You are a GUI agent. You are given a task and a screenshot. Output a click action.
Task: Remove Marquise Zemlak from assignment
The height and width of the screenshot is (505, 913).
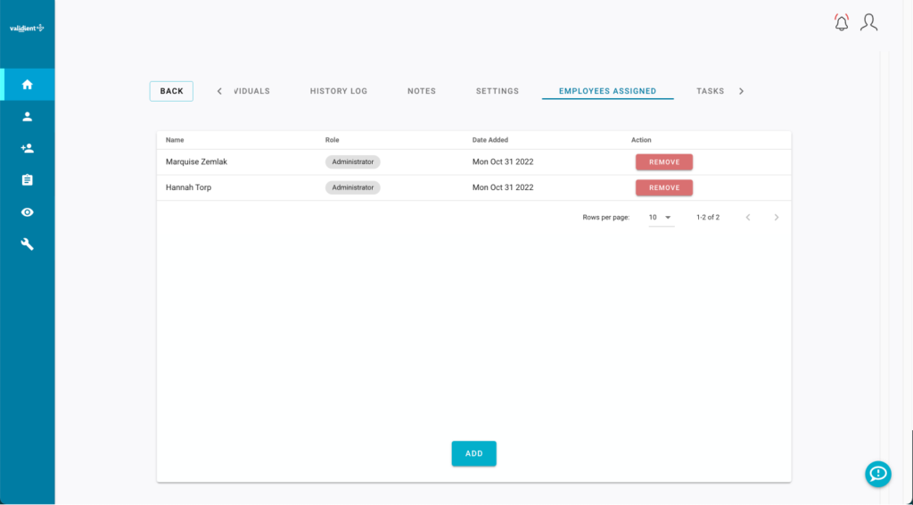[663, 161]
